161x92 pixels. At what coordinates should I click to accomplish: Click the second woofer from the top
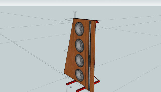tap(79, 45)
